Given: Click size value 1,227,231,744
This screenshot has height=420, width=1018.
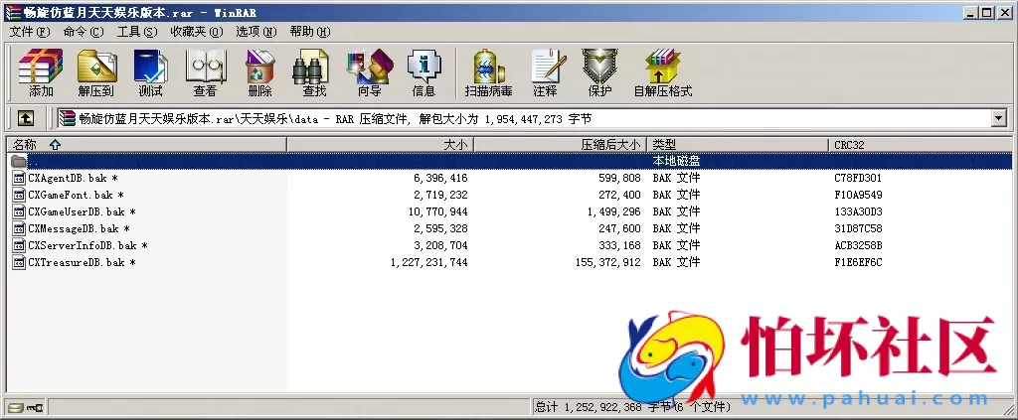Looking at the screenshot, I should point(429,262).
